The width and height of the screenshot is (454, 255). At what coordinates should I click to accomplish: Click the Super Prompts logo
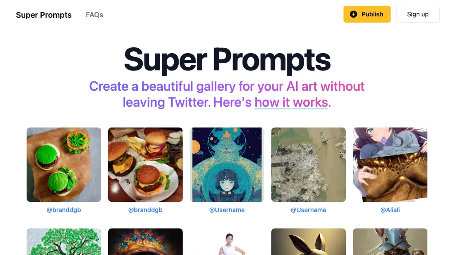43,15
